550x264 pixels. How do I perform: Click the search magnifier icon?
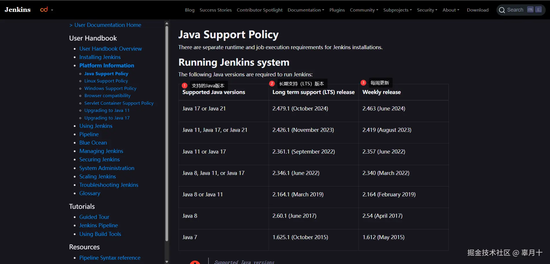[x=502, y=10]
